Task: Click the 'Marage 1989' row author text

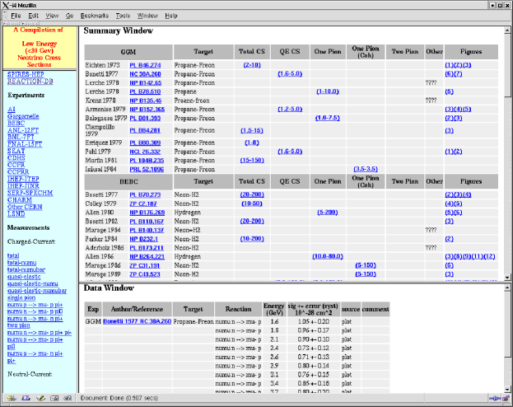Action: pos(103,274)
